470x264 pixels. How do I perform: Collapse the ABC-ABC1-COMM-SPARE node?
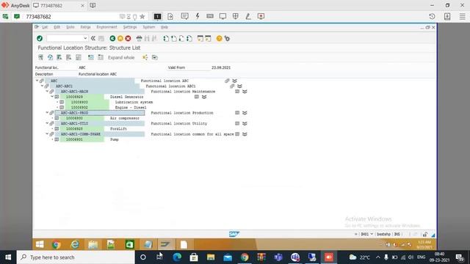coord(47,134)
